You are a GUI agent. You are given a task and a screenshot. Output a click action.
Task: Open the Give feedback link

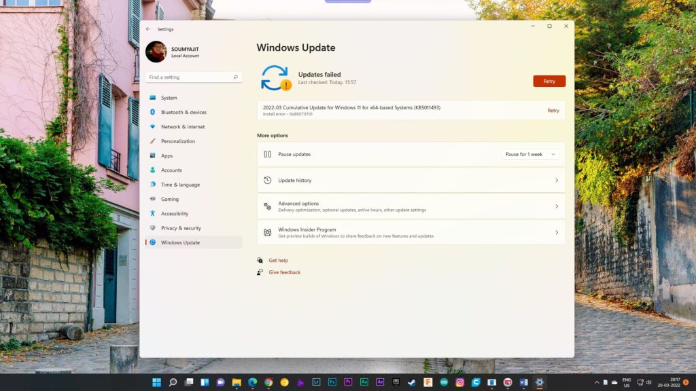(285, 272)
